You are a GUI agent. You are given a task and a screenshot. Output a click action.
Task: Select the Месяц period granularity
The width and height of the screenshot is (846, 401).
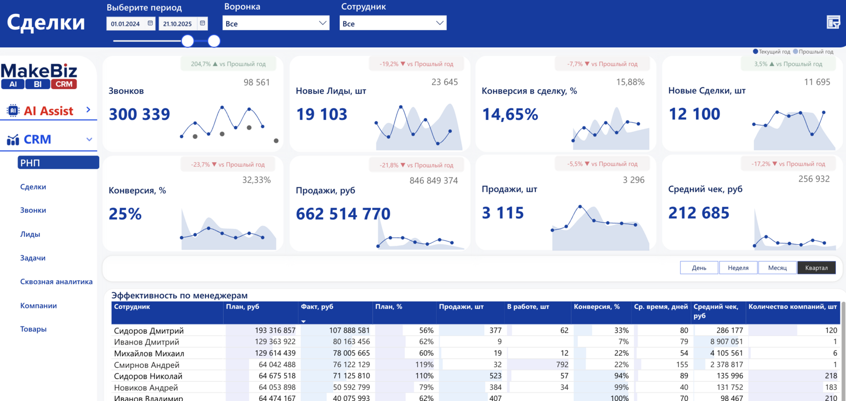pos(778,268)
